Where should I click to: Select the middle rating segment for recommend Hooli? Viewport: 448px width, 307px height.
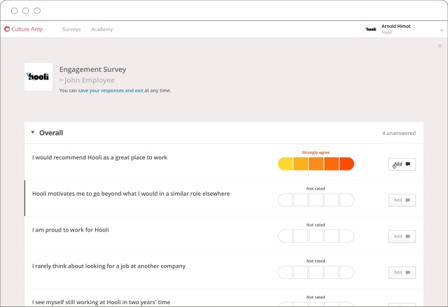pos(316,164)
